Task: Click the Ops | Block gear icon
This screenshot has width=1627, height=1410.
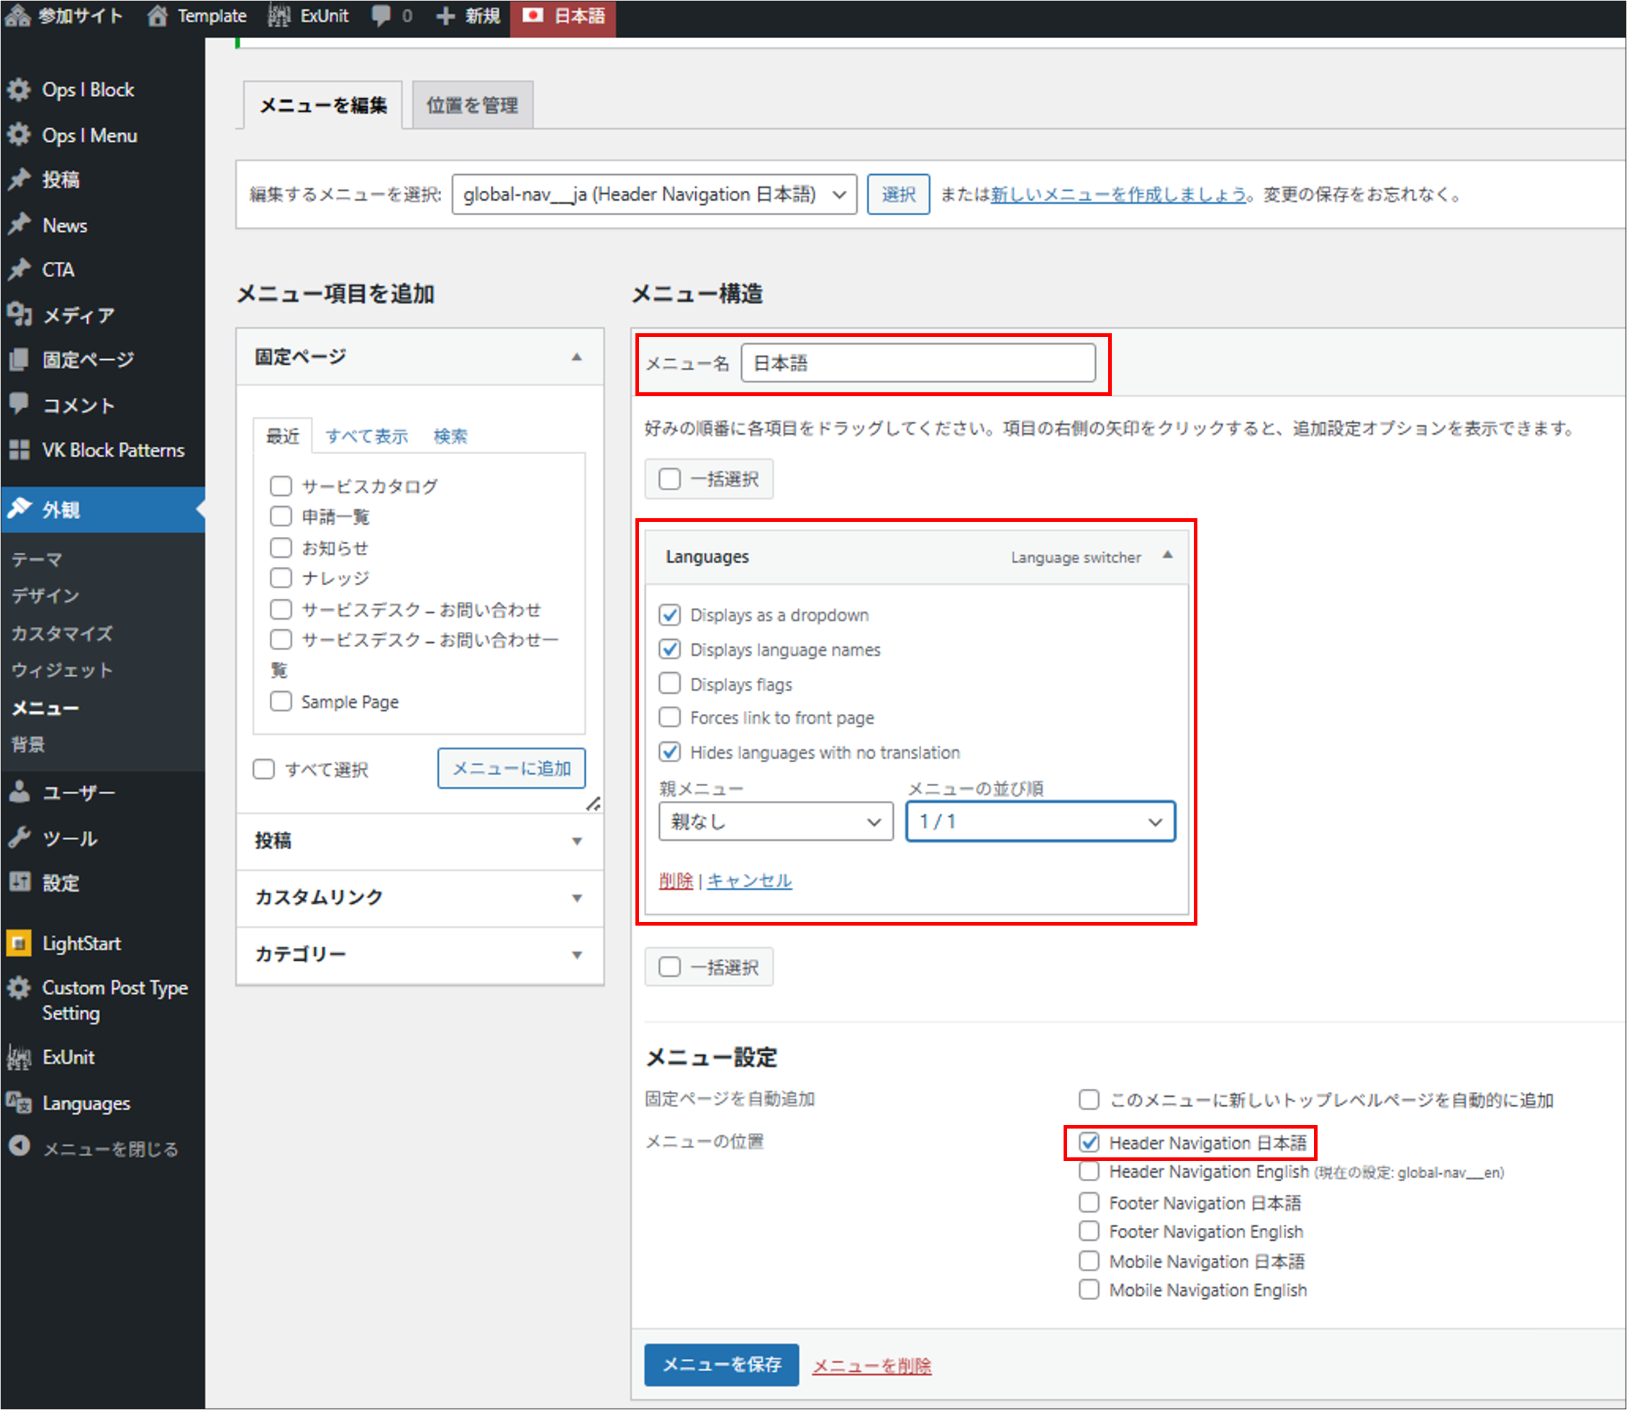Action: pyautogui.click(x=19, y=90)
